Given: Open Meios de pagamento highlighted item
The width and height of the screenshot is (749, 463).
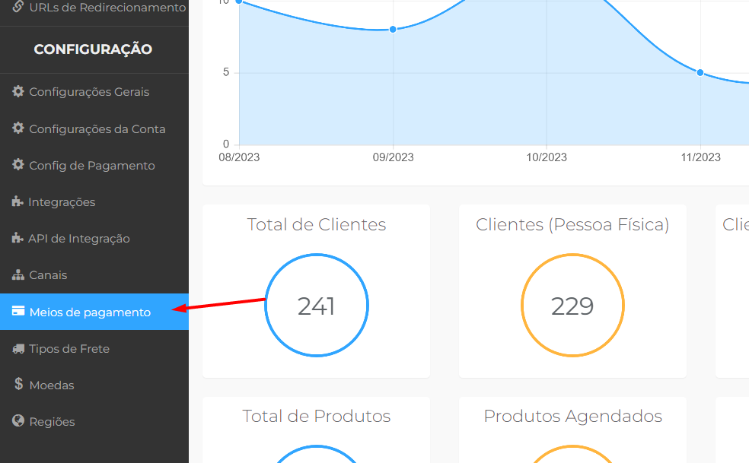Looking at the screenshot, I should pos(94,312).
